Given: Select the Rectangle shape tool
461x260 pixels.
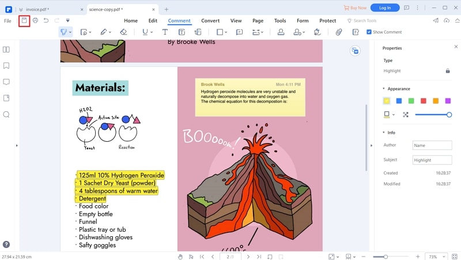Looking at the screenshot, I should [x=220, y=32].
